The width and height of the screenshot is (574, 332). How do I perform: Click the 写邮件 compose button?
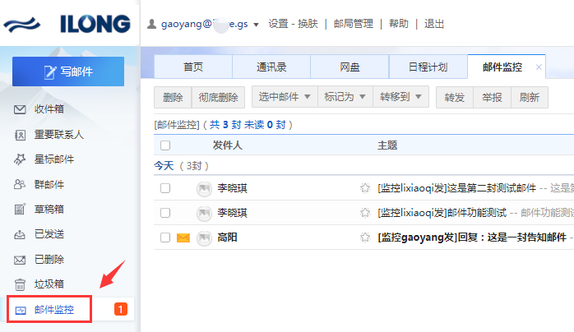[x=68, y=71]
